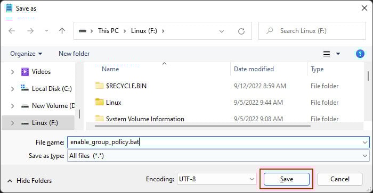Open the Help question mark icon
The height and width of the screenshot is (193, 373).
[x=360, y=54]
